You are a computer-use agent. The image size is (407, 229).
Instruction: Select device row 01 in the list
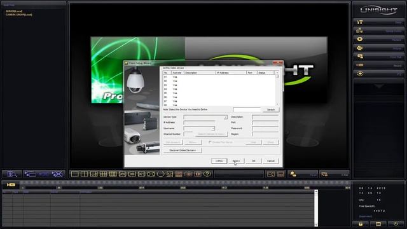tap(219, 77)
